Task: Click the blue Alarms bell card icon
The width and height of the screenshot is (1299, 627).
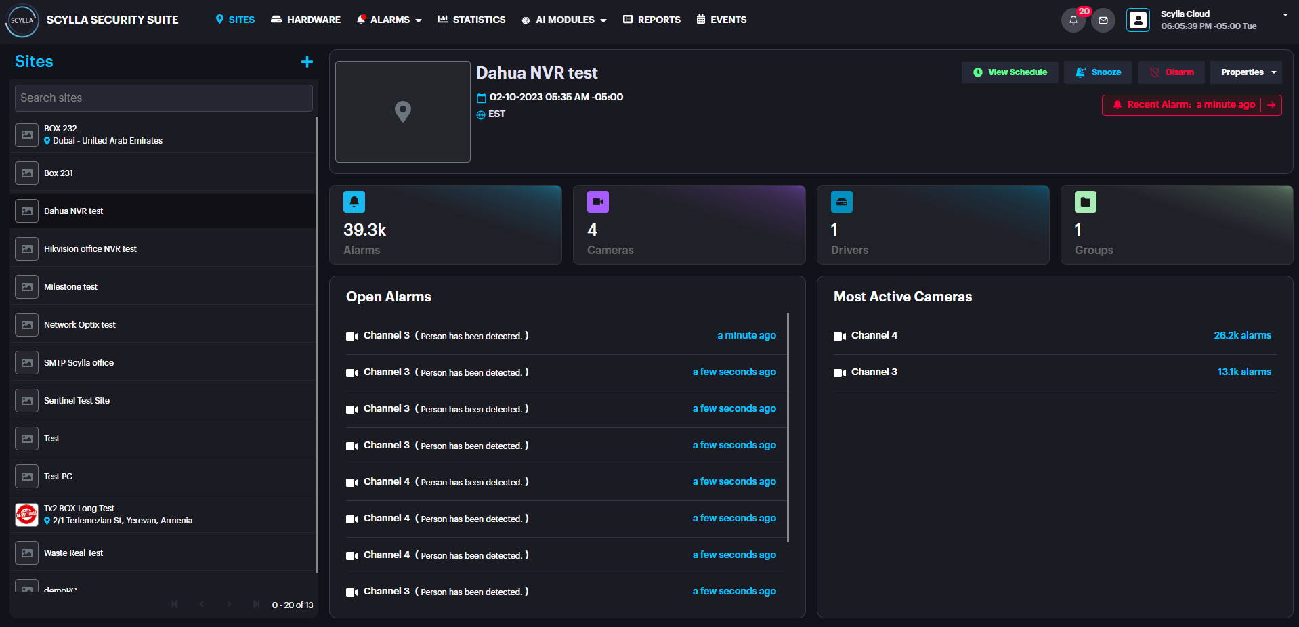Action: pos(354,202)
